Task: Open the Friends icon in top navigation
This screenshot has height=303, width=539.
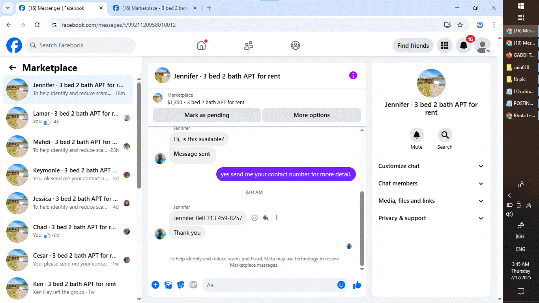Action: coord(249,45)
